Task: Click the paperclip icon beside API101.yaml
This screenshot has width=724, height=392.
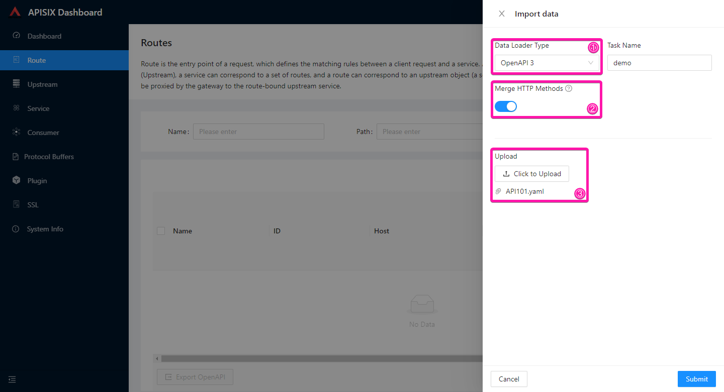Action: pyautogui.click(x=498, y=191)
